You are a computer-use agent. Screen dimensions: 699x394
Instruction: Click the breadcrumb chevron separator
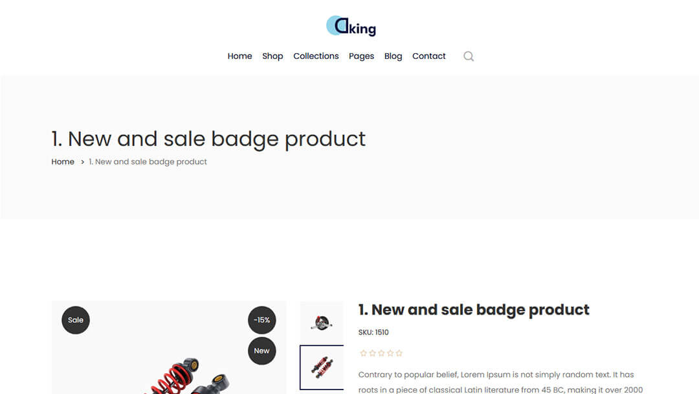click(x=82, y=162)
